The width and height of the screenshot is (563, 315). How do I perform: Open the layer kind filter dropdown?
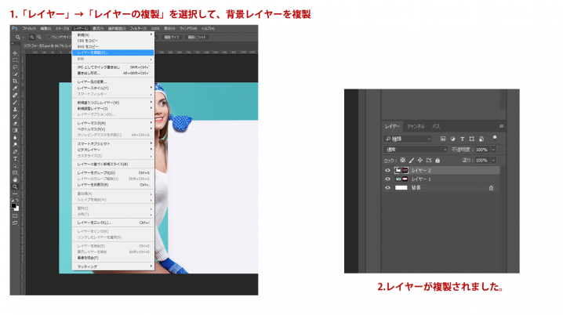(x=408, y=139)
